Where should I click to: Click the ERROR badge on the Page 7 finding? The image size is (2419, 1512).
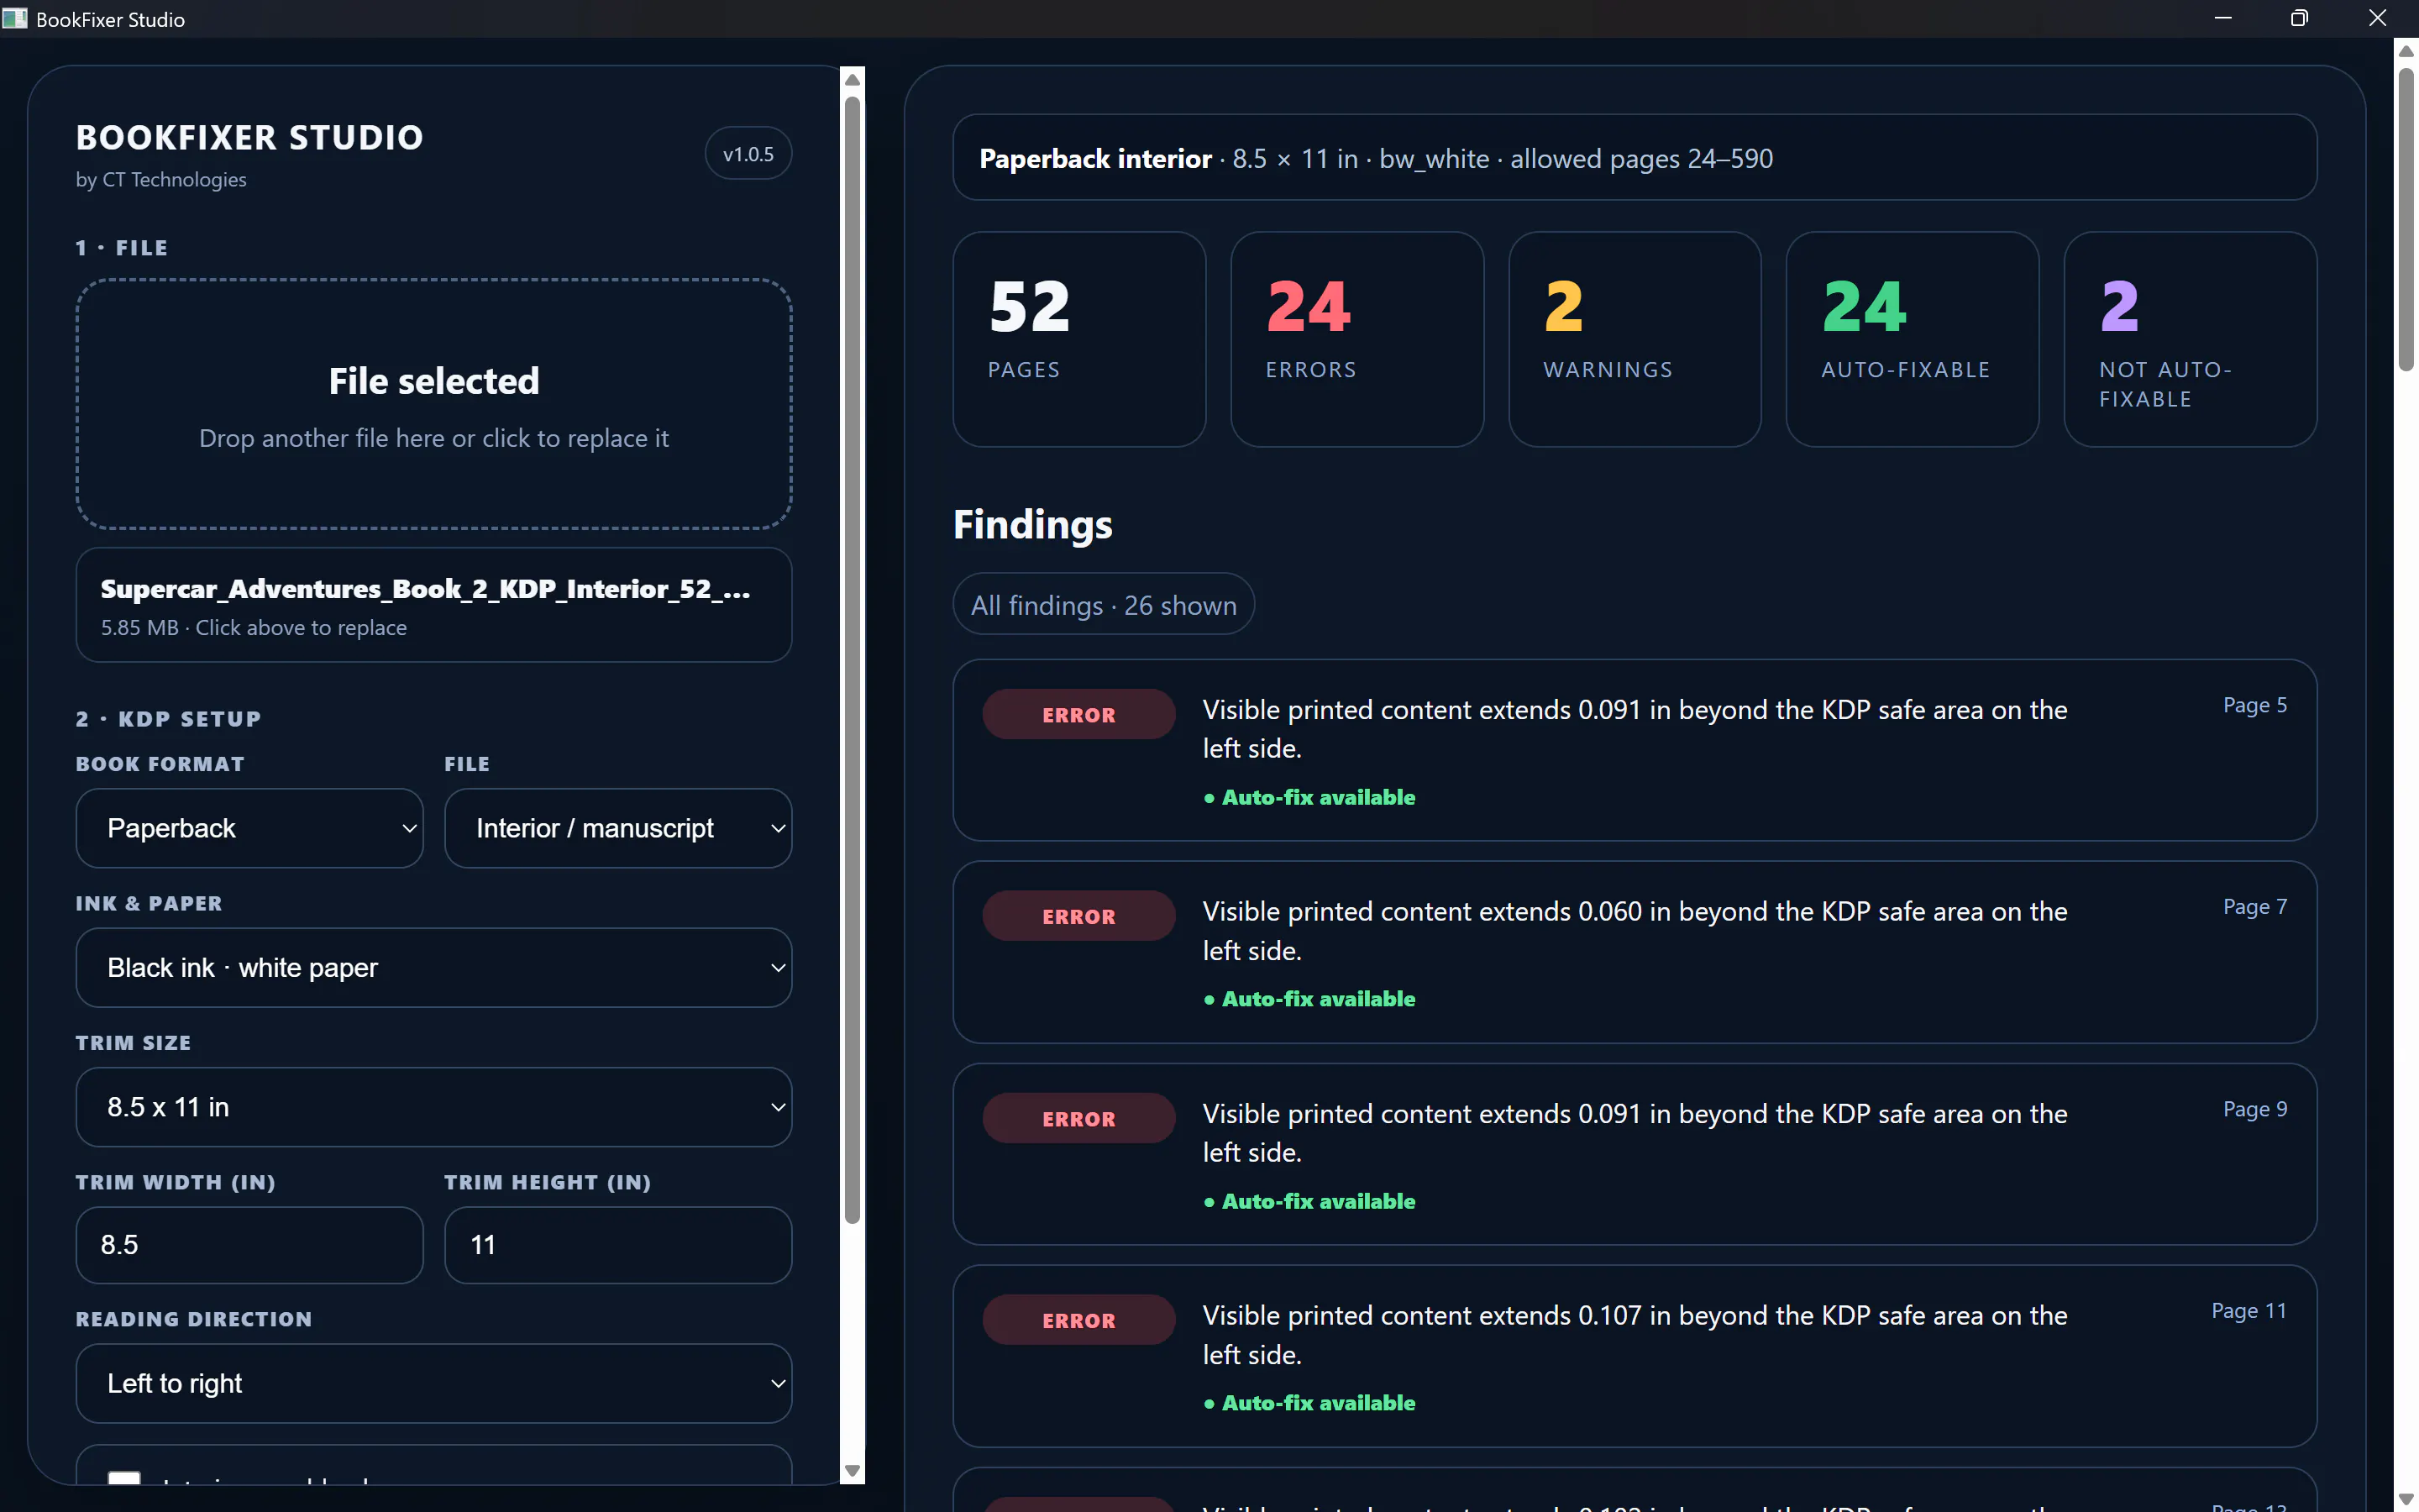1078,916
